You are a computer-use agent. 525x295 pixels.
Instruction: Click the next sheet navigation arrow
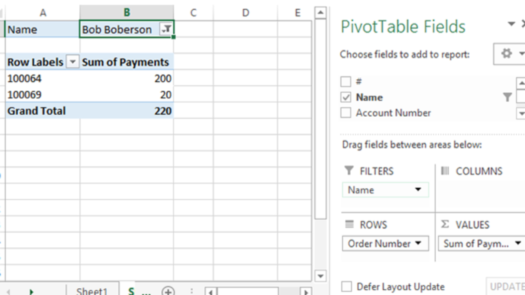point(31,292)
